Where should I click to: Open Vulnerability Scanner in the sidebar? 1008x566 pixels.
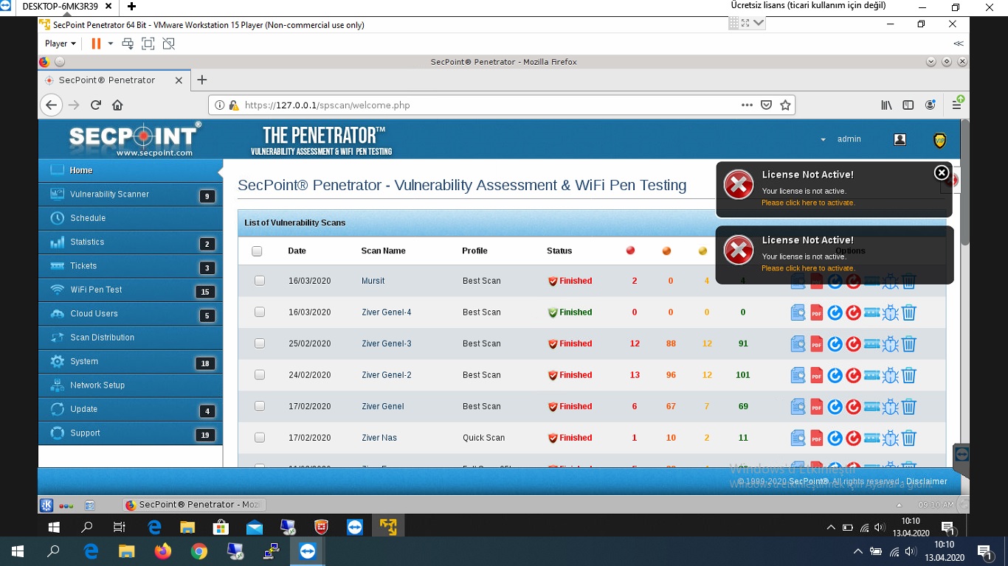[109, 195]
